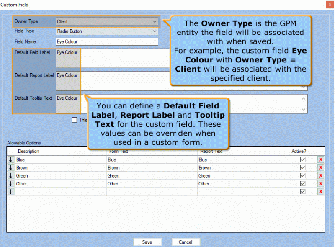Click the Cancel button

point(186,242)
